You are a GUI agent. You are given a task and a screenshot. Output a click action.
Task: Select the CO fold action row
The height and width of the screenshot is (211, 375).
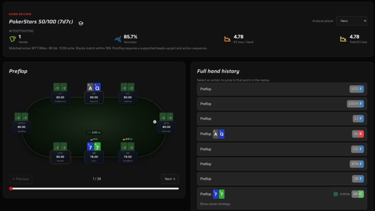[282, 149]
